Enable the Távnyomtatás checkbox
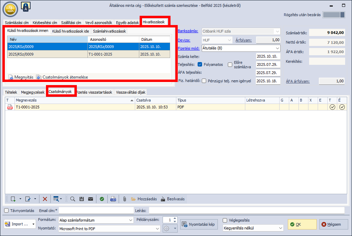The height and width of the screenshot is (236, 352). click(7, 210)
